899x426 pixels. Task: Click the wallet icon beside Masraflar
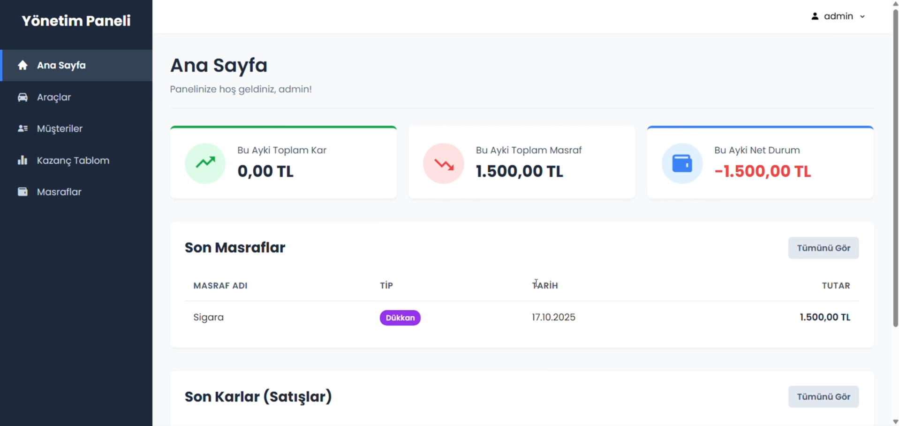point(23,192)
